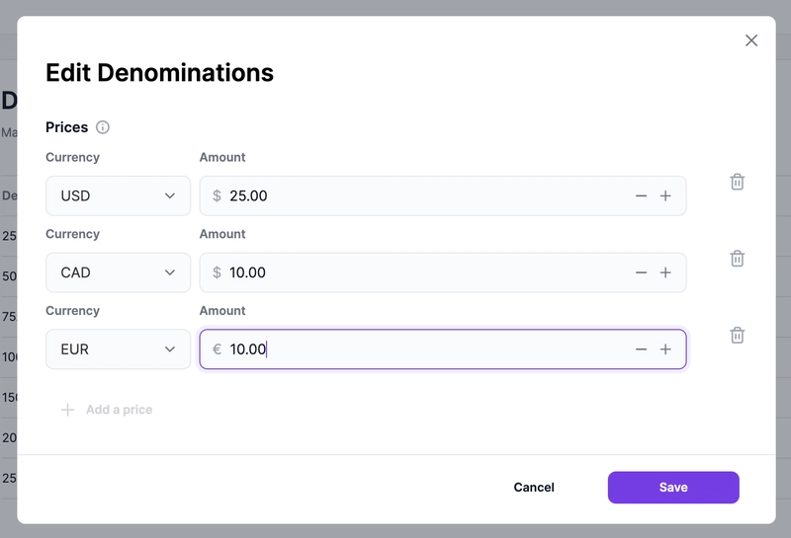Screen dimensions: 791x538
Task: Increase the USD amount with plus
Action: [x=665, y=196]
